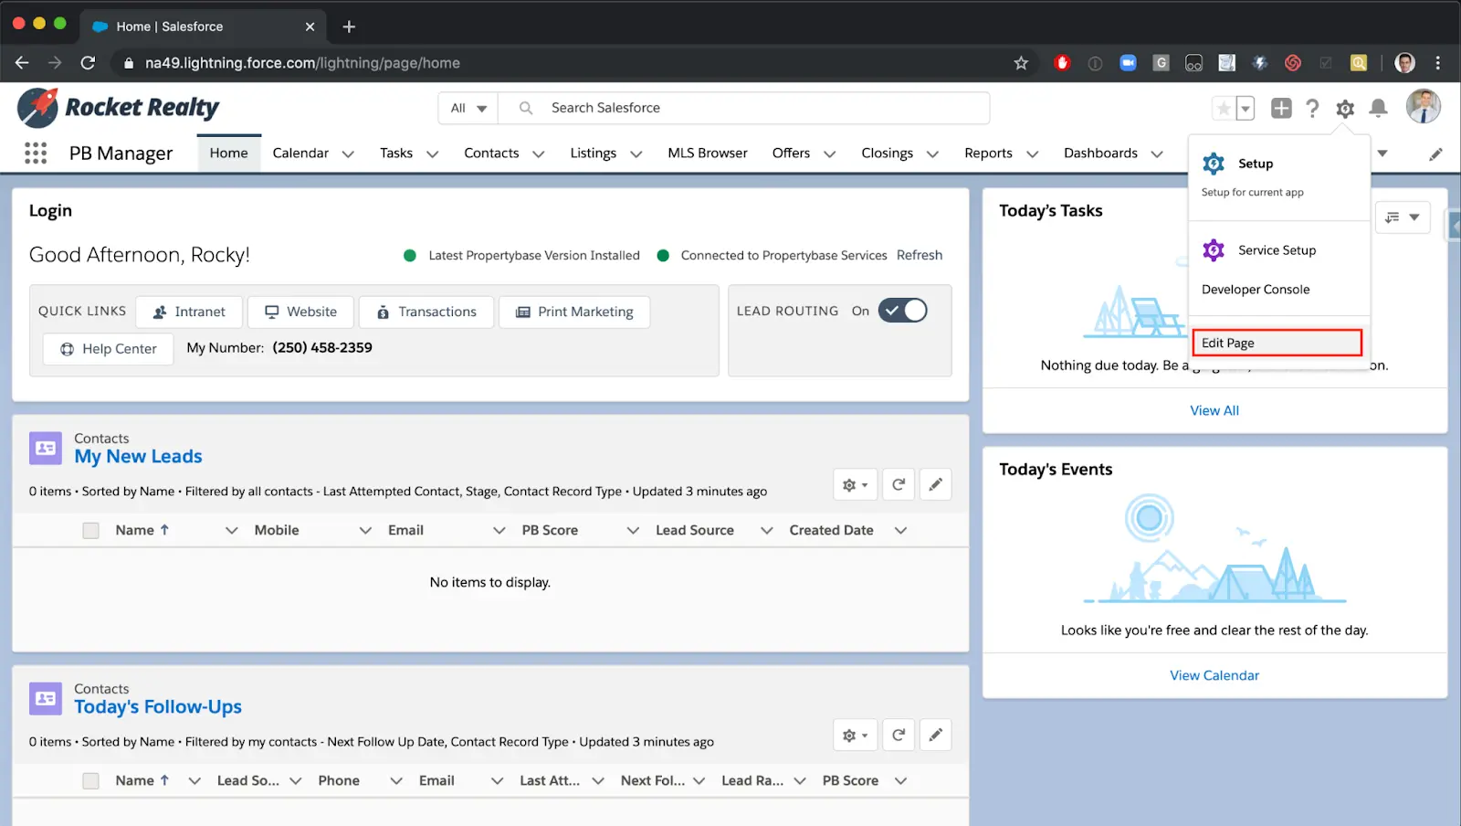This screenshot has width=1461, height=826.
Task: Open Developer Console from the menu
Action: point(1256,290)
